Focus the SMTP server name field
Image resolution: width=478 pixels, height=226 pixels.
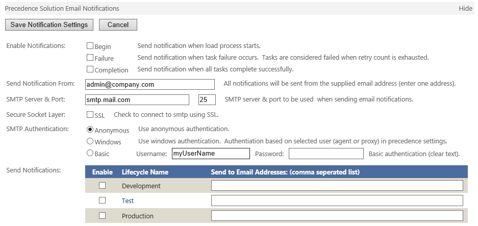click(x=137, y=99)
